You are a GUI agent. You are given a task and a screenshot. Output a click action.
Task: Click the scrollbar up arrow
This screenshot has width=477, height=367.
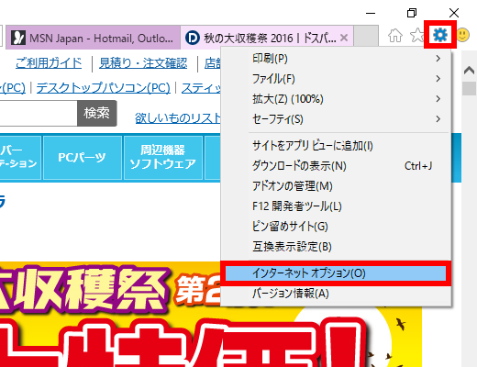point(469,71)
